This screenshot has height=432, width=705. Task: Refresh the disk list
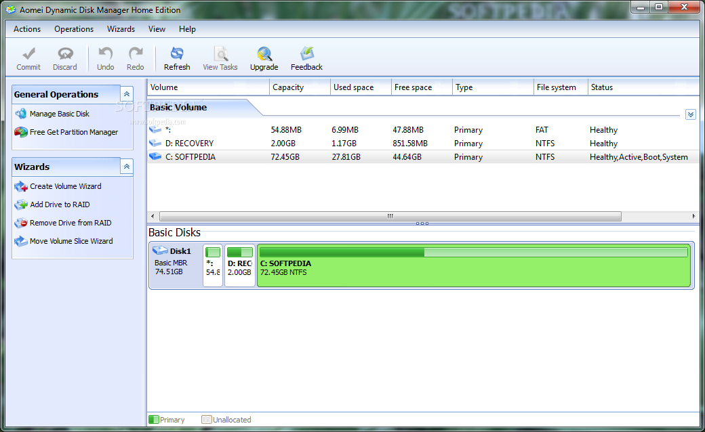pyautogui.click(x=177, y=58)
